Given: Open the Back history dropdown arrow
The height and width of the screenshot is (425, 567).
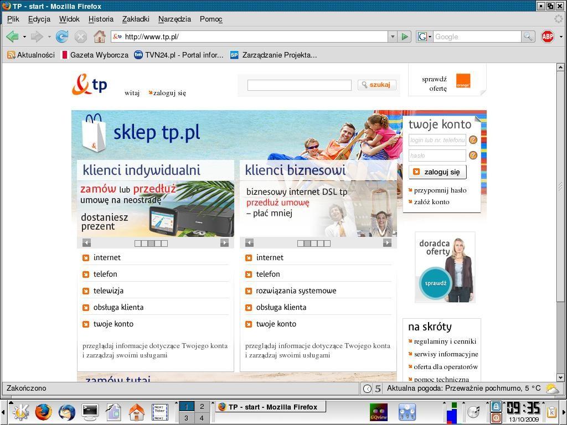Looking at the screenshot, I should [24, 37].
